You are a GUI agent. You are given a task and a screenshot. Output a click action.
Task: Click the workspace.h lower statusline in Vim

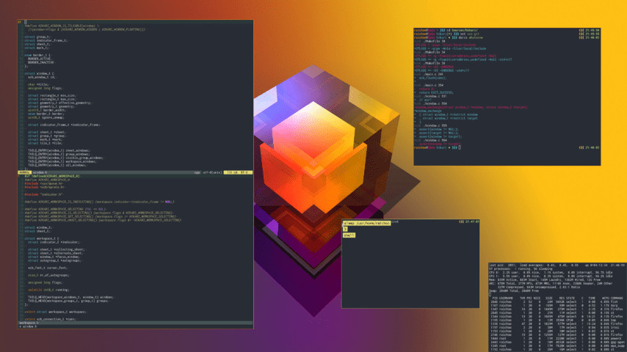135,323
